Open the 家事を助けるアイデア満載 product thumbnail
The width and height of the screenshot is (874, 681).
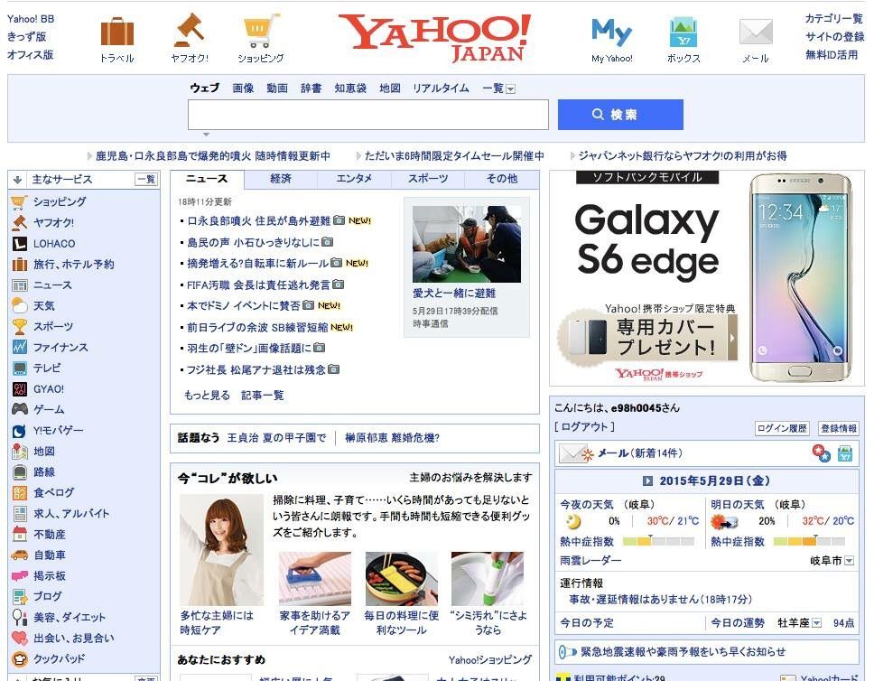pos(315,579)
